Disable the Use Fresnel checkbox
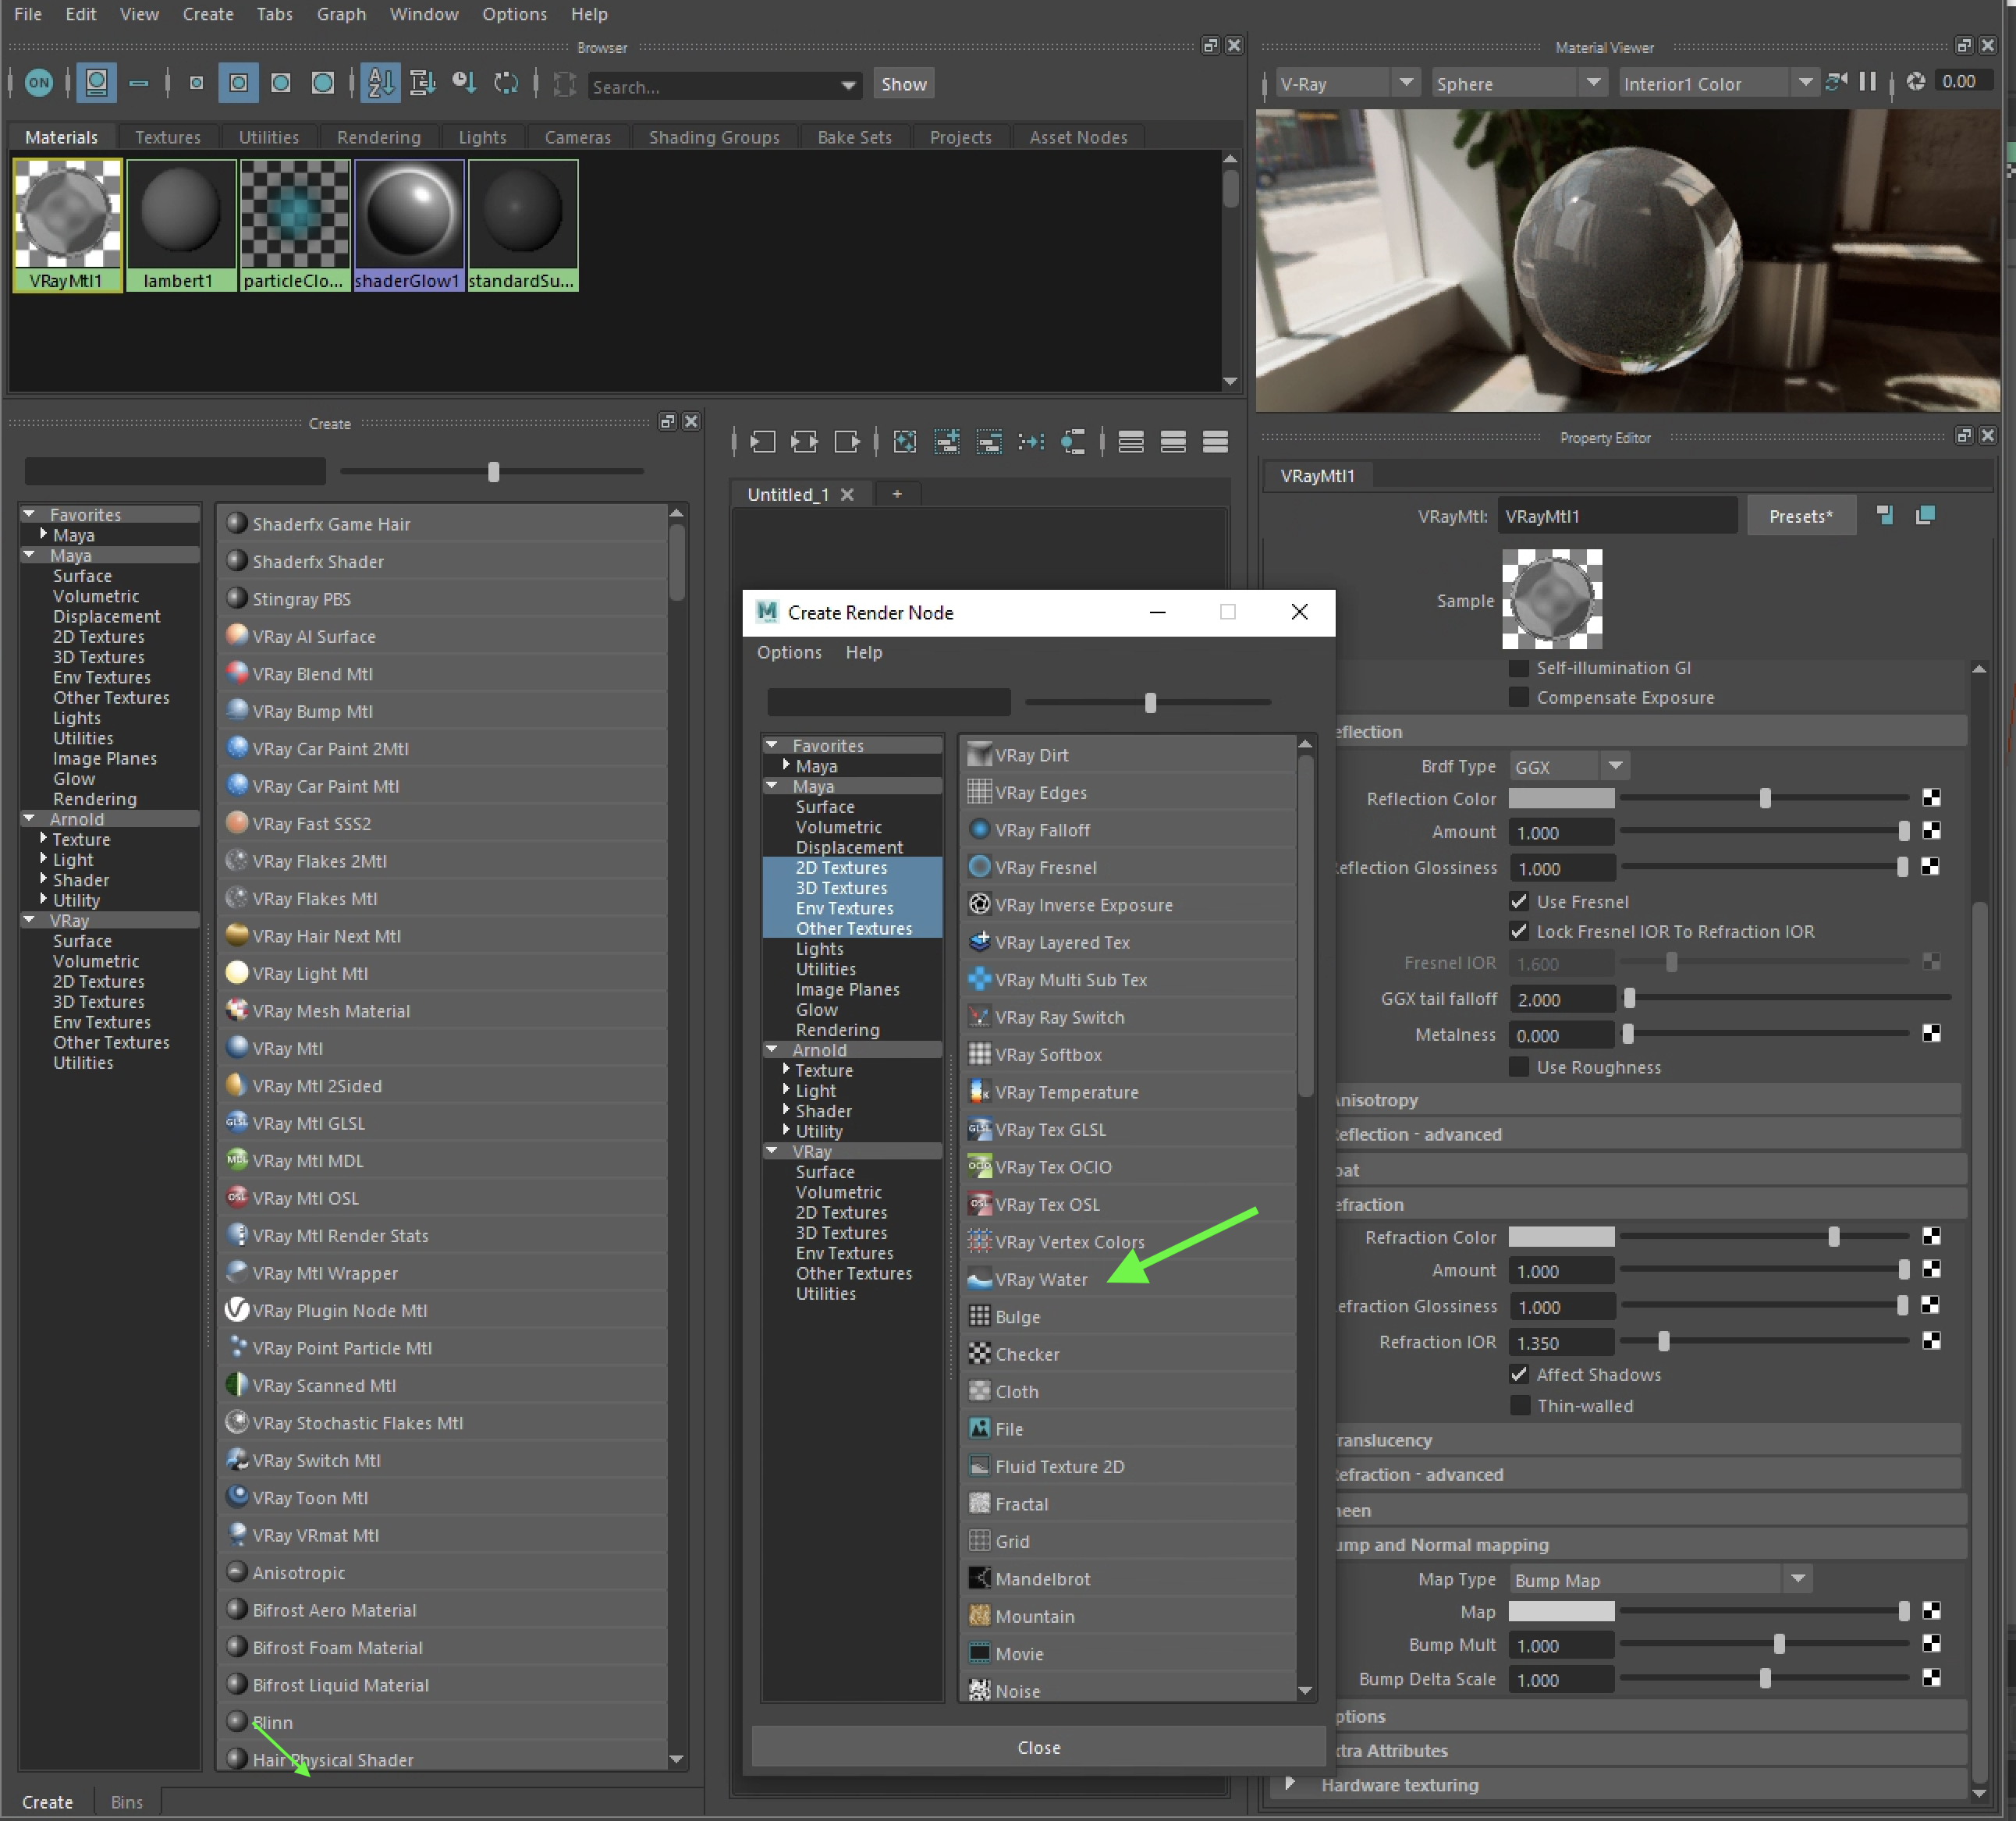 1519,901
